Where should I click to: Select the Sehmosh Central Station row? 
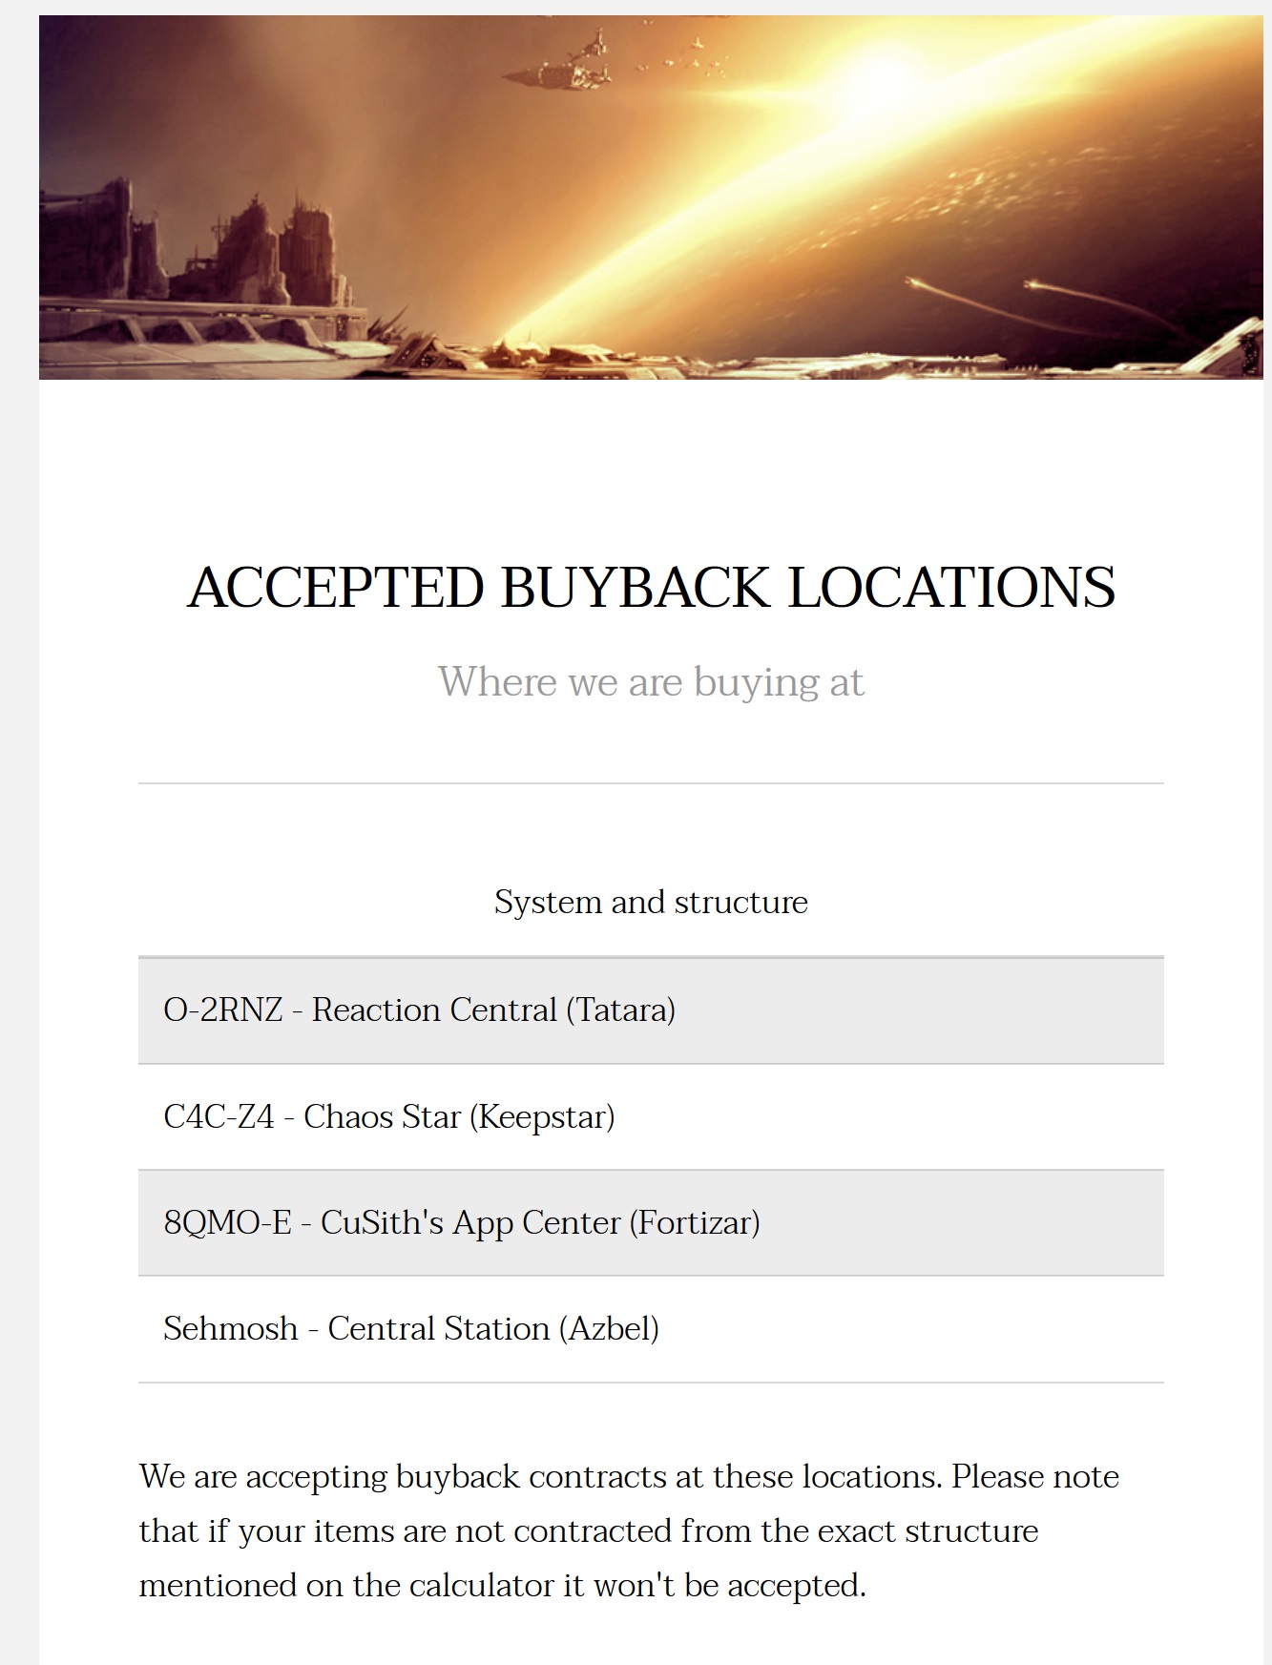(651, 1329)
